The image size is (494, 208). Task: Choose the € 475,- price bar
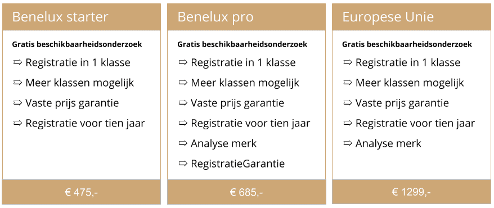click(81, 192)
